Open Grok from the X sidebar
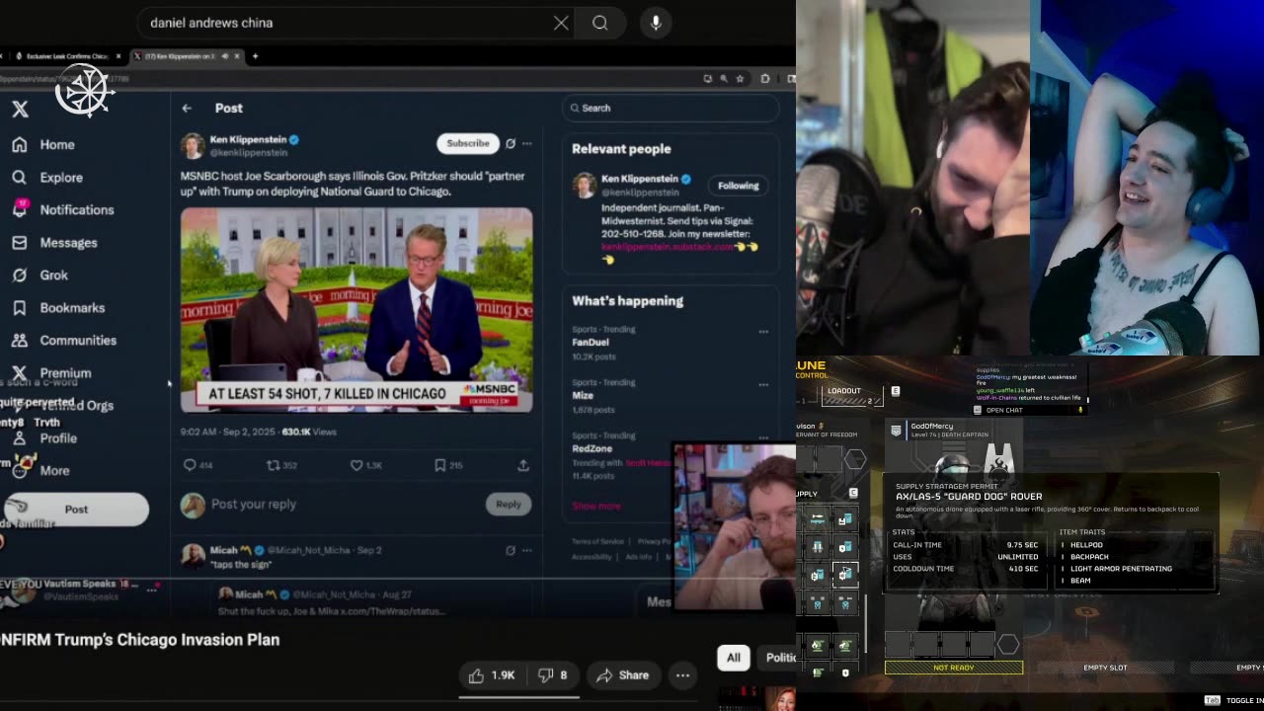Screen dimensions: 1264x711 tap(39, 276)
